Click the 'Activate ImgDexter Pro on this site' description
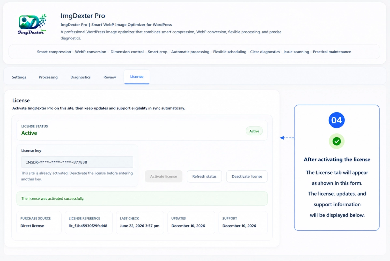Viewport: 390px width, 261px height. click(98, 108)
